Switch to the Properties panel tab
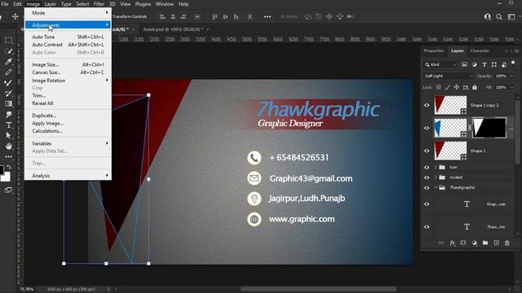The image size is (522, 293). (x=434, y=50)
